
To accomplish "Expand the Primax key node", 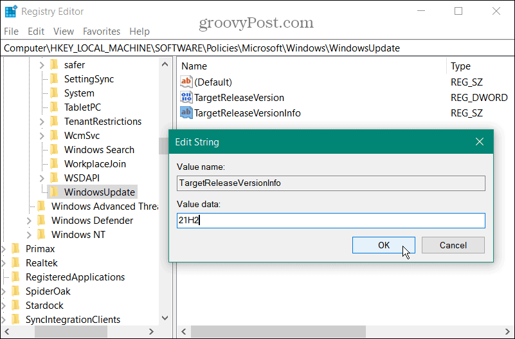I will click(3, 249).
